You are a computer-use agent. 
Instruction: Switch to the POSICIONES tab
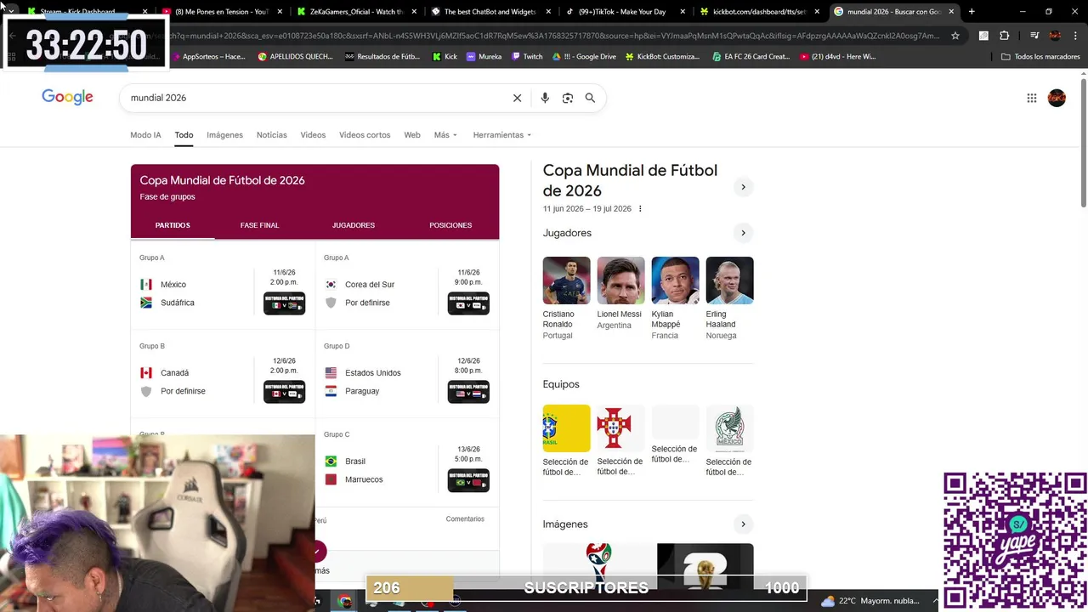450,225
